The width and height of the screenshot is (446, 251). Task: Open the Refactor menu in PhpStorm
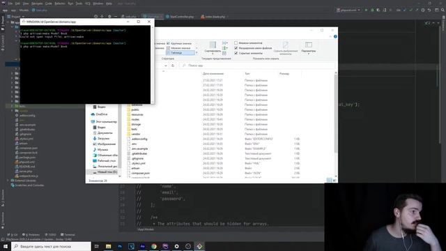(x=60, y=3)
